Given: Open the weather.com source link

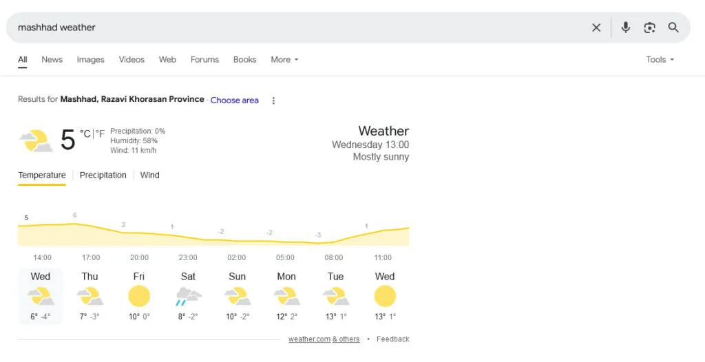Looking at the screenshot, I should (x=309, y=339).
